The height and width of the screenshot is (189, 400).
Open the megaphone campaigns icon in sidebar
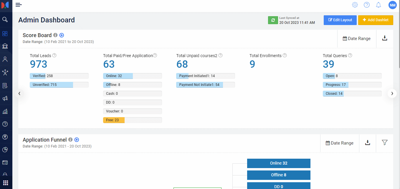[5, 98]
